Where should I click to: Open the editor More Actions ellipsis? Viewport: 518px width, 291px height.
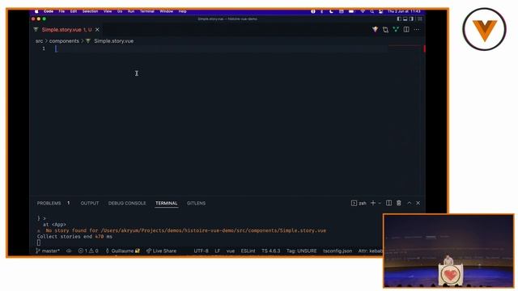[x=417, y=30]
